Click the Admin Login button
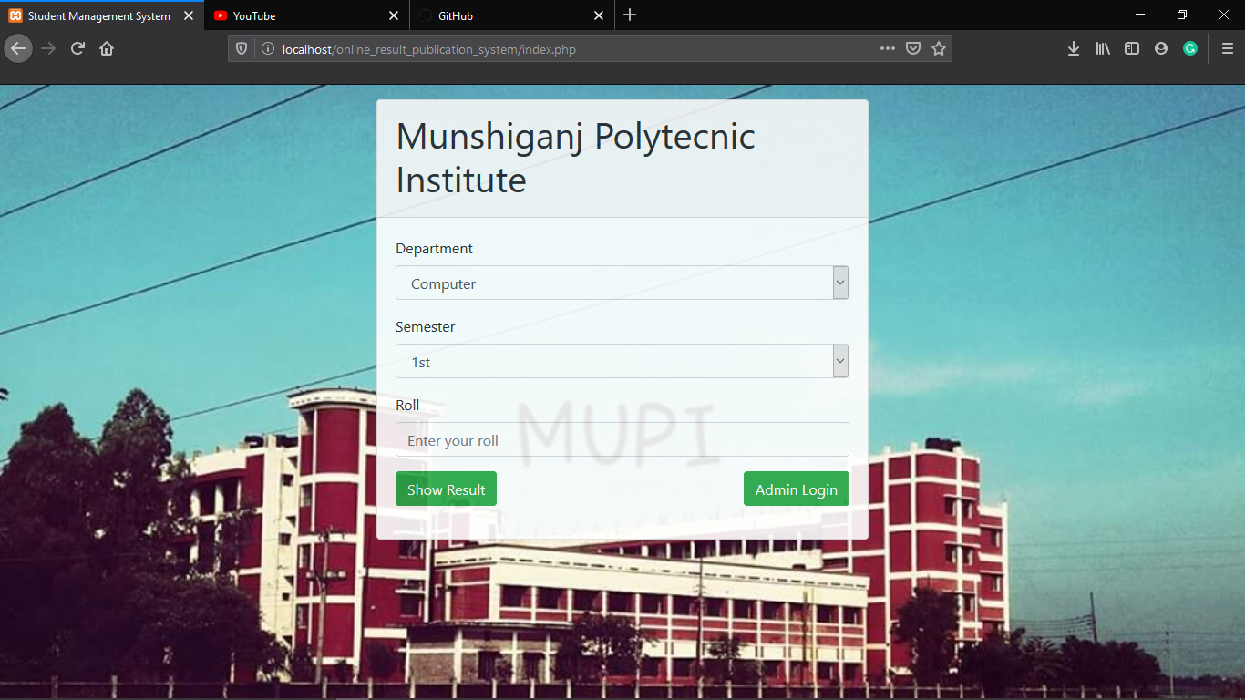The height and width of the screenshot is (700, 1245). [796, 489]
